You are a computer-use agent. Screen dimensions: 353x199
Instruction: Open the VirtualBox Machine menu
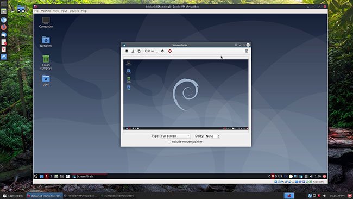pyautogui.click(x=46, y=11)
